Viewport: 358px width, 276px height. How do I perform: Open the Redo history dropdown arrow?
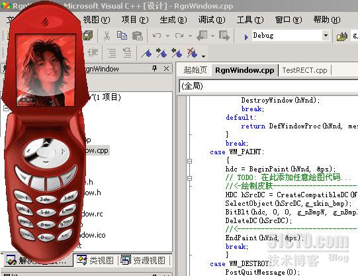[x=190, y=36]
